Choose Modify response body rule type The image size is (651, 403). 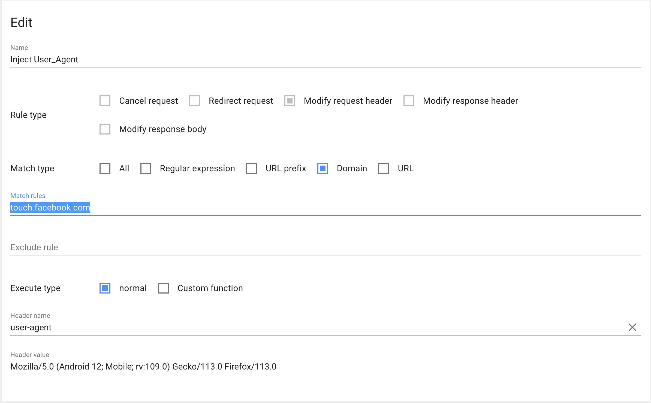click(x=105, y=129)
